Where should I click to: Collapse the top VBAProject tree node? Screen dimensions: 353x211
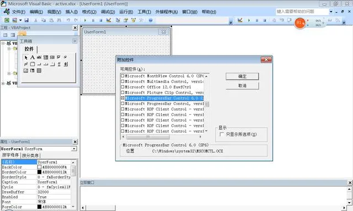[x=3, y=43]
